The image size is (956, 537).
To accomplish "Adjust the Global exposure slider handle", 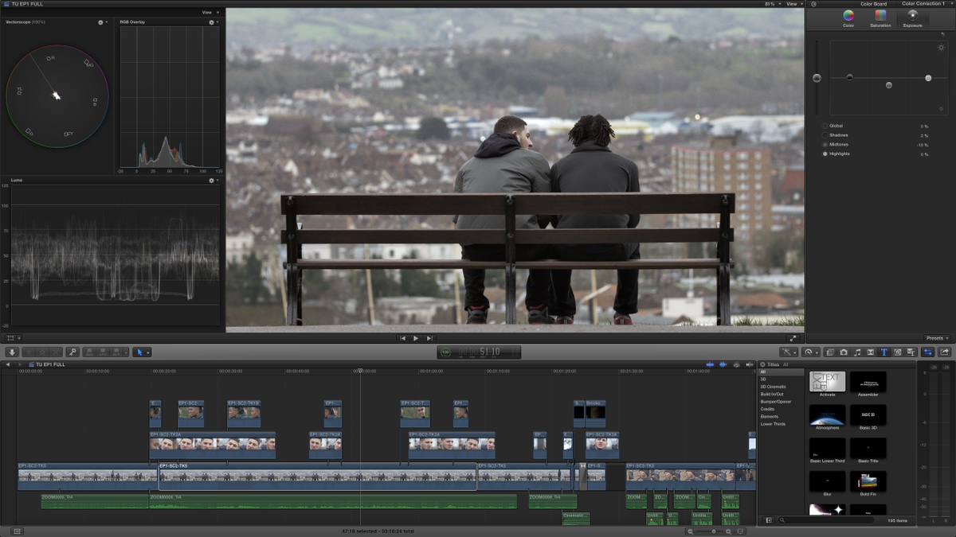I will (x=817, y=78).
